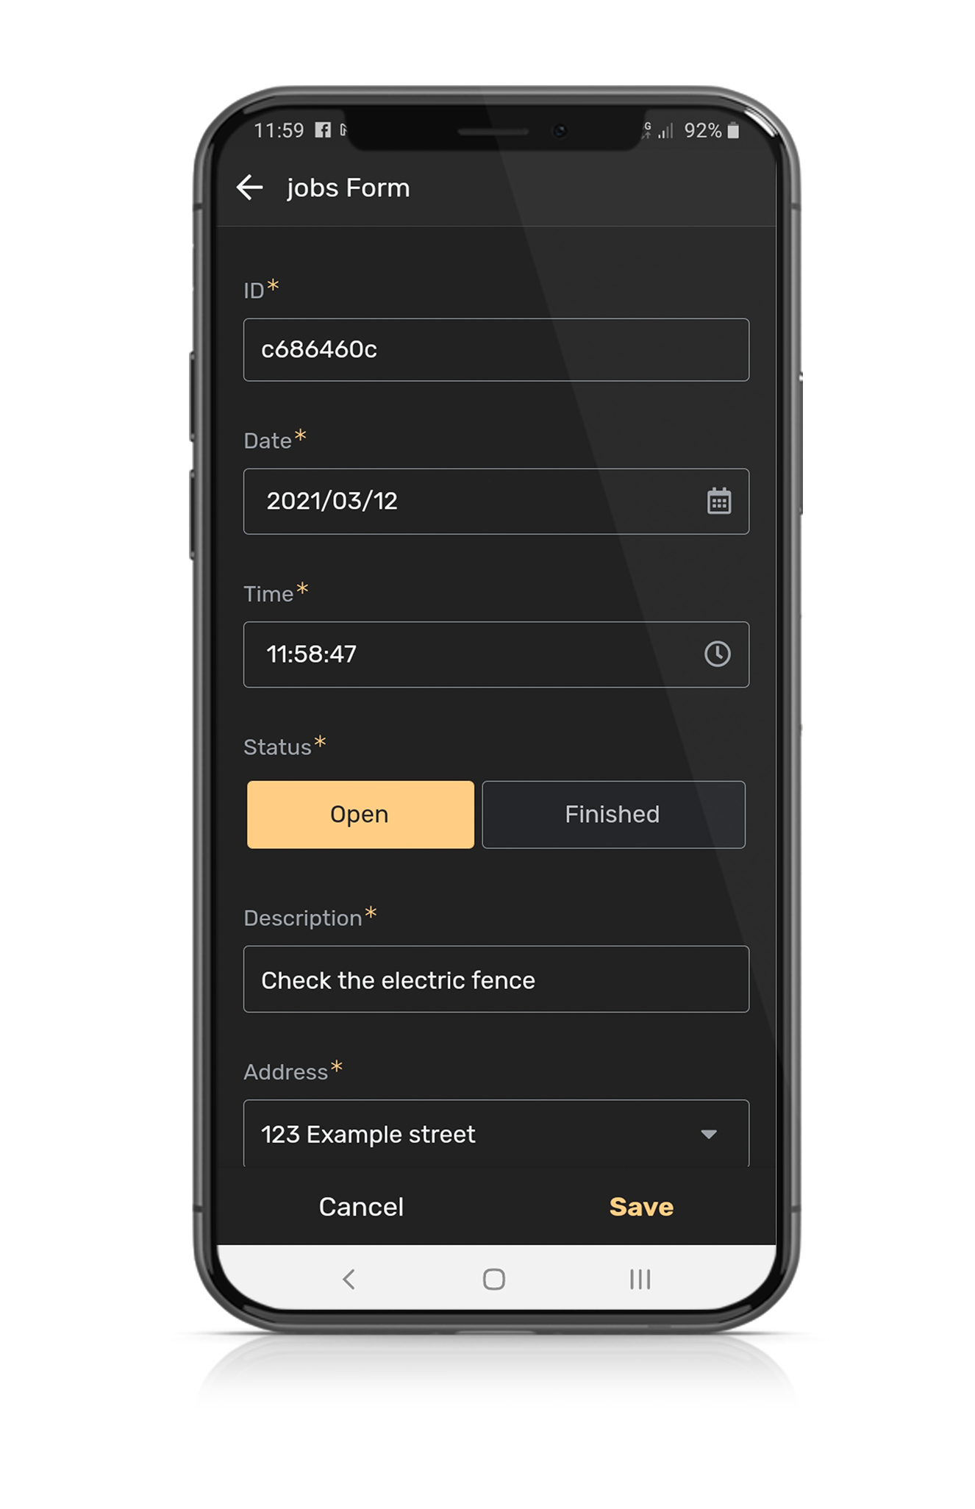
Task: Tap the 92% battery percentage text
Action: [703, 131]
